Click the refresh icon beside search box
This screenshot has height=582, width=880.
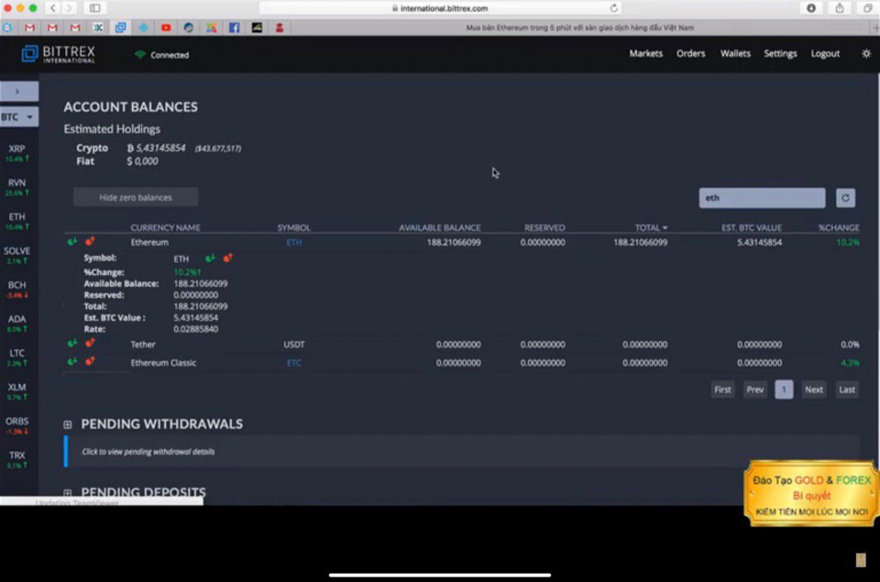(x=846, y=197)
